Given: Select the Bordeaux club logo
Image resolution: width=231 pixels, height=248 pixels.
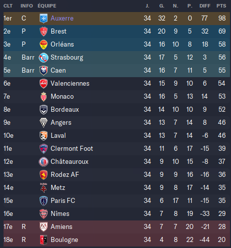Looking at the screenshot, I should [x=44, y=110].
